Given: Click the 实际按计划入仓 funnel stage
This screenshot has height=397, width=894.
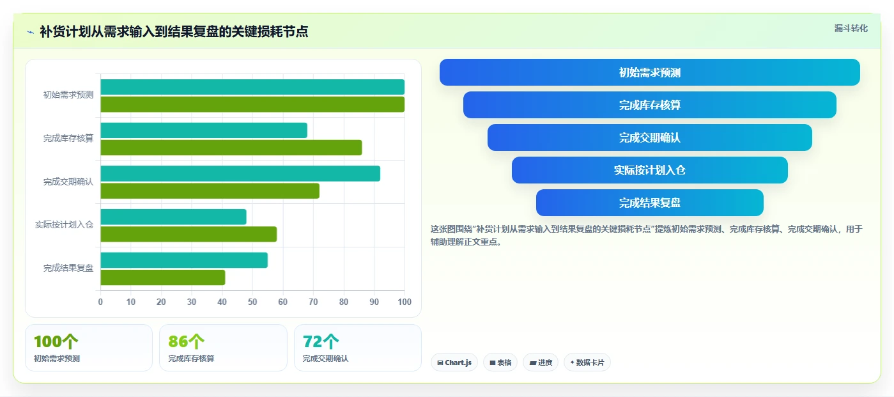Looking at the screenshot, I should [649, 170].
